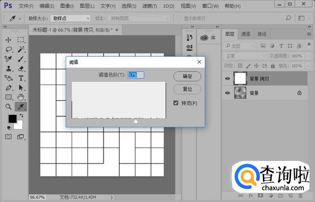This screenshot has height=202, width=315.
Task: Open the Libraries panel
Action: [208, 38]
